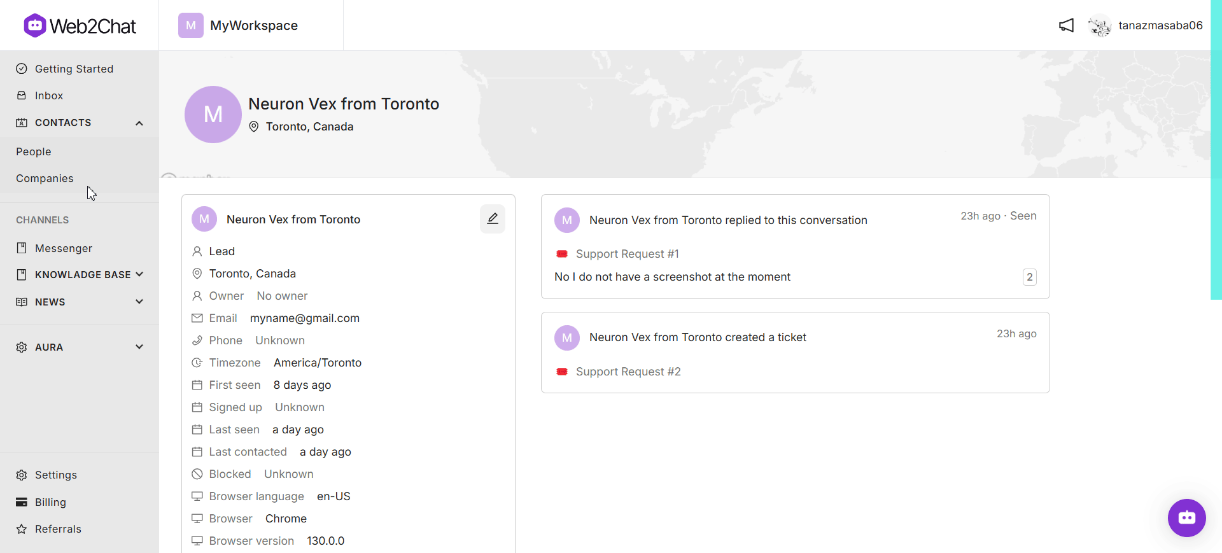Click the location pin beside Toronto, Canada header
1222x553 pixels.
(254, 127)
